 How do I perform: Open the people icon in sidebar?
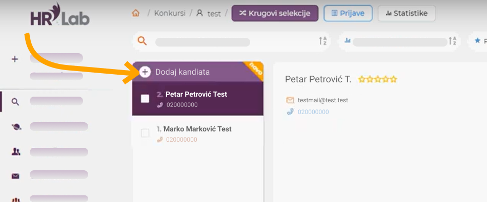click(x=15, y=151)
